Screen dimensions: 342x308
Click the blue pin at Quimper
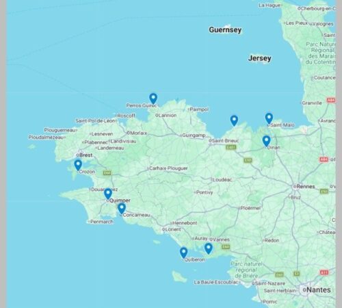point(108,194)
